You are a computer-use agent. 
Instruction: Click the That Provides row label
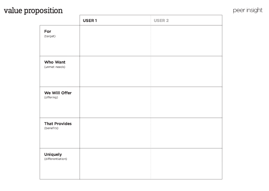[58, 124]
